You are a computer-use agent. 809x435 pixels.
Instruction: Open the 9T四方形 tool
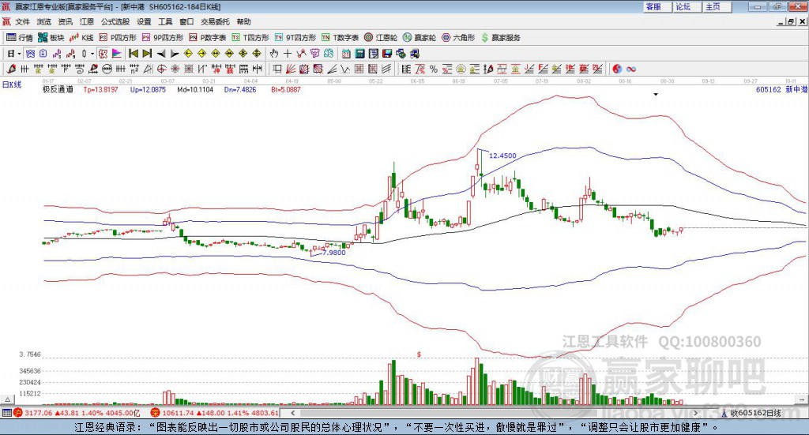coord(295,38)
